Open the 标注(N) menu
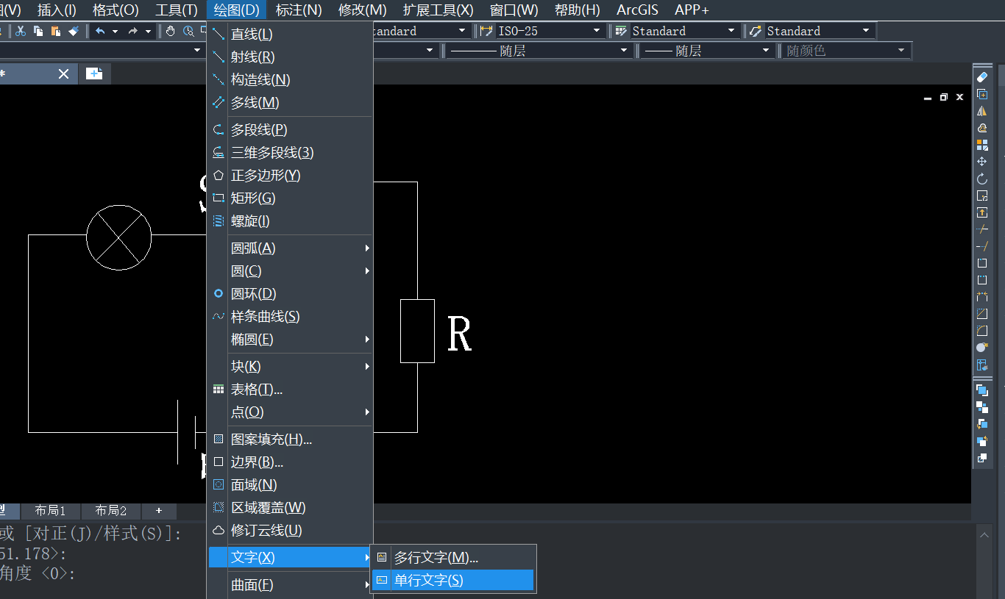 [x=299, y=10]
